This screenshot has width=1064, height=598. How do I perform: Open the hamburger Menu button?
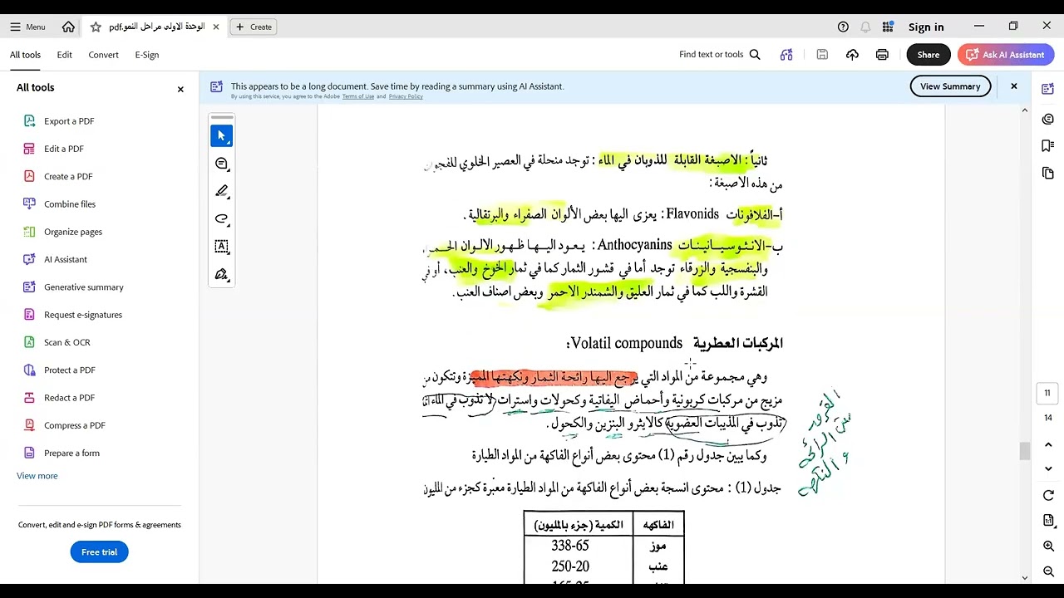click(x=27, y=27)
